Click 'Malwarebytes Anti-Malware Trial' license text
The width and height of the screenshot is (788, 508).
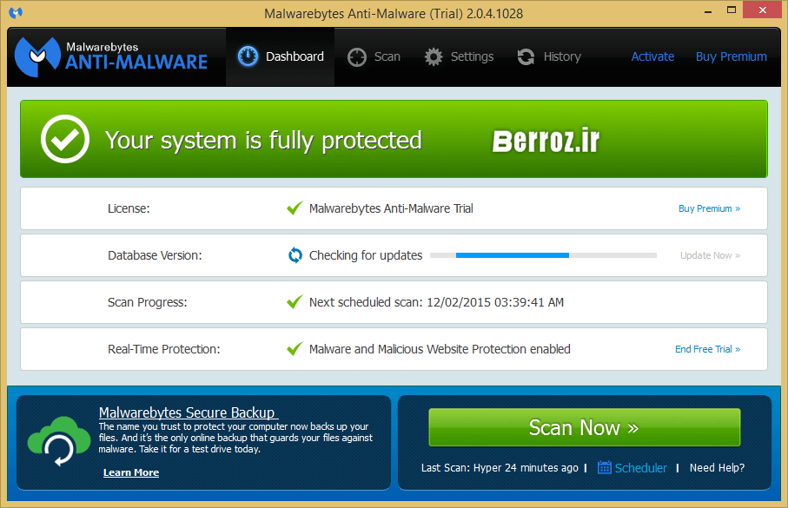pyautogui.click(x=391, y=208)
